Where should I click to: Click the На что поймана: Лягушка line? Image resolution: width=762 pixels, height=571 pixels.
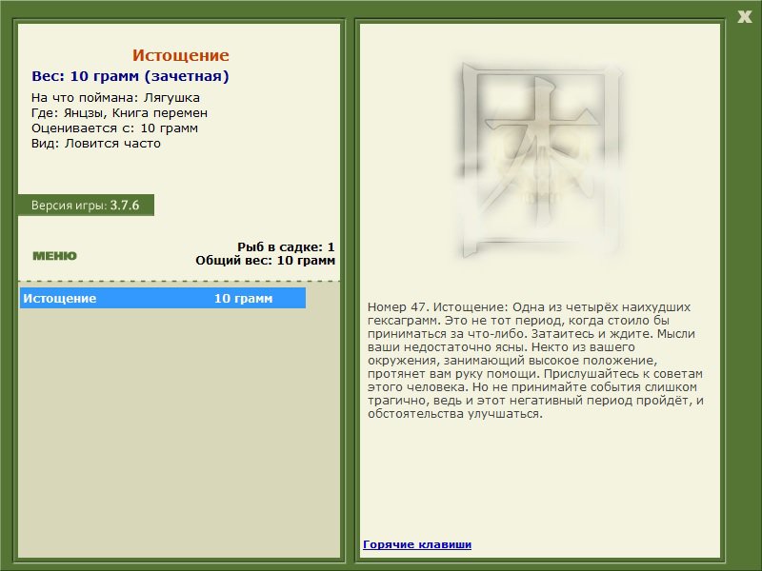115,98
